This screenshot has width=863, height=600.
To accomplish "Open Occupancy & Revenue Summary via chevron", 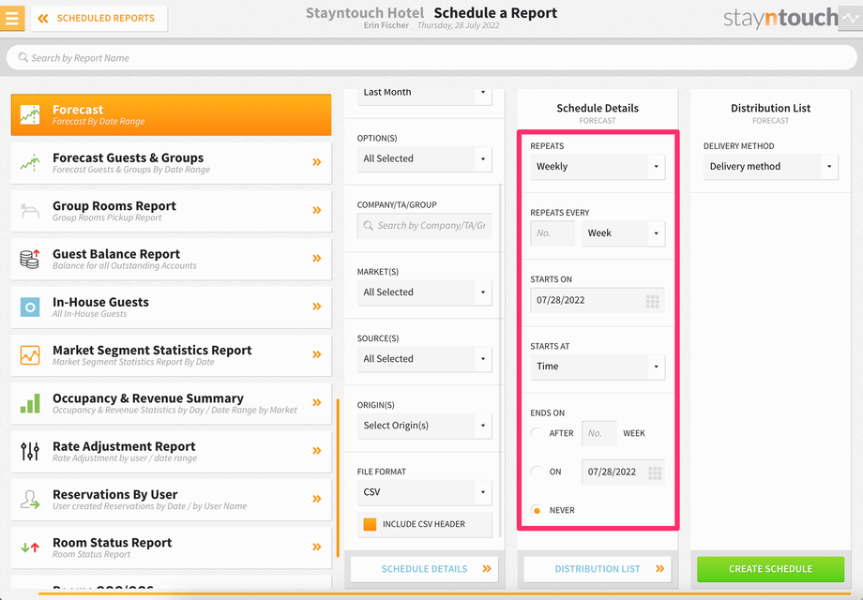I will coord(317,402).
